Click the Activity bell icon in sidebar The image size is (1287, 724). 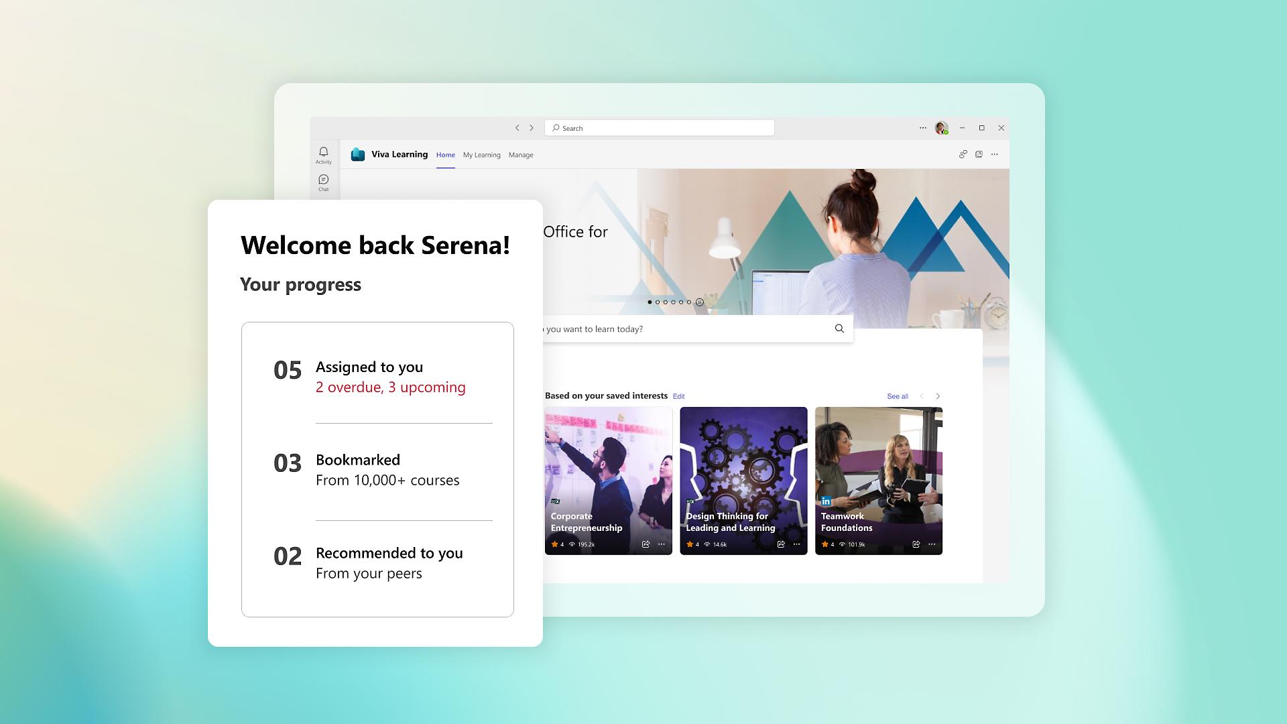(322, 152)
